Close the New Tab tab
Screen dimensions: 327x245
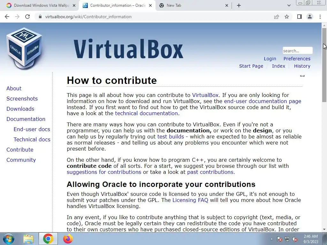click(227, 6)
